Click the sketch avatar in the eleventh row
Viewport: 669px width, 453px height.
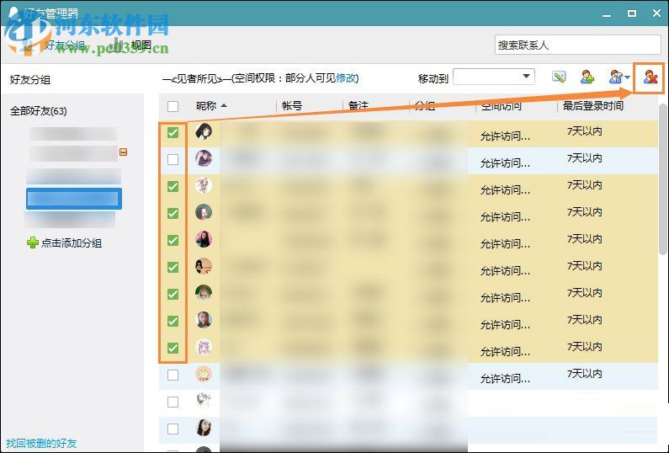[x=204, y=401]
